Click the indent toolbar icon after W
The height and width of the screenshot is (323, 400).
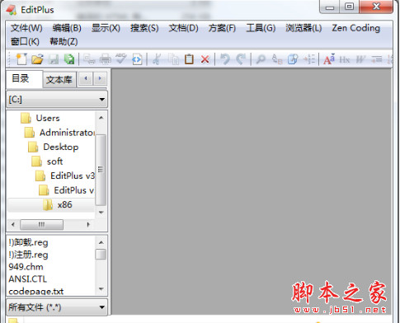click(x=377, y=59)
